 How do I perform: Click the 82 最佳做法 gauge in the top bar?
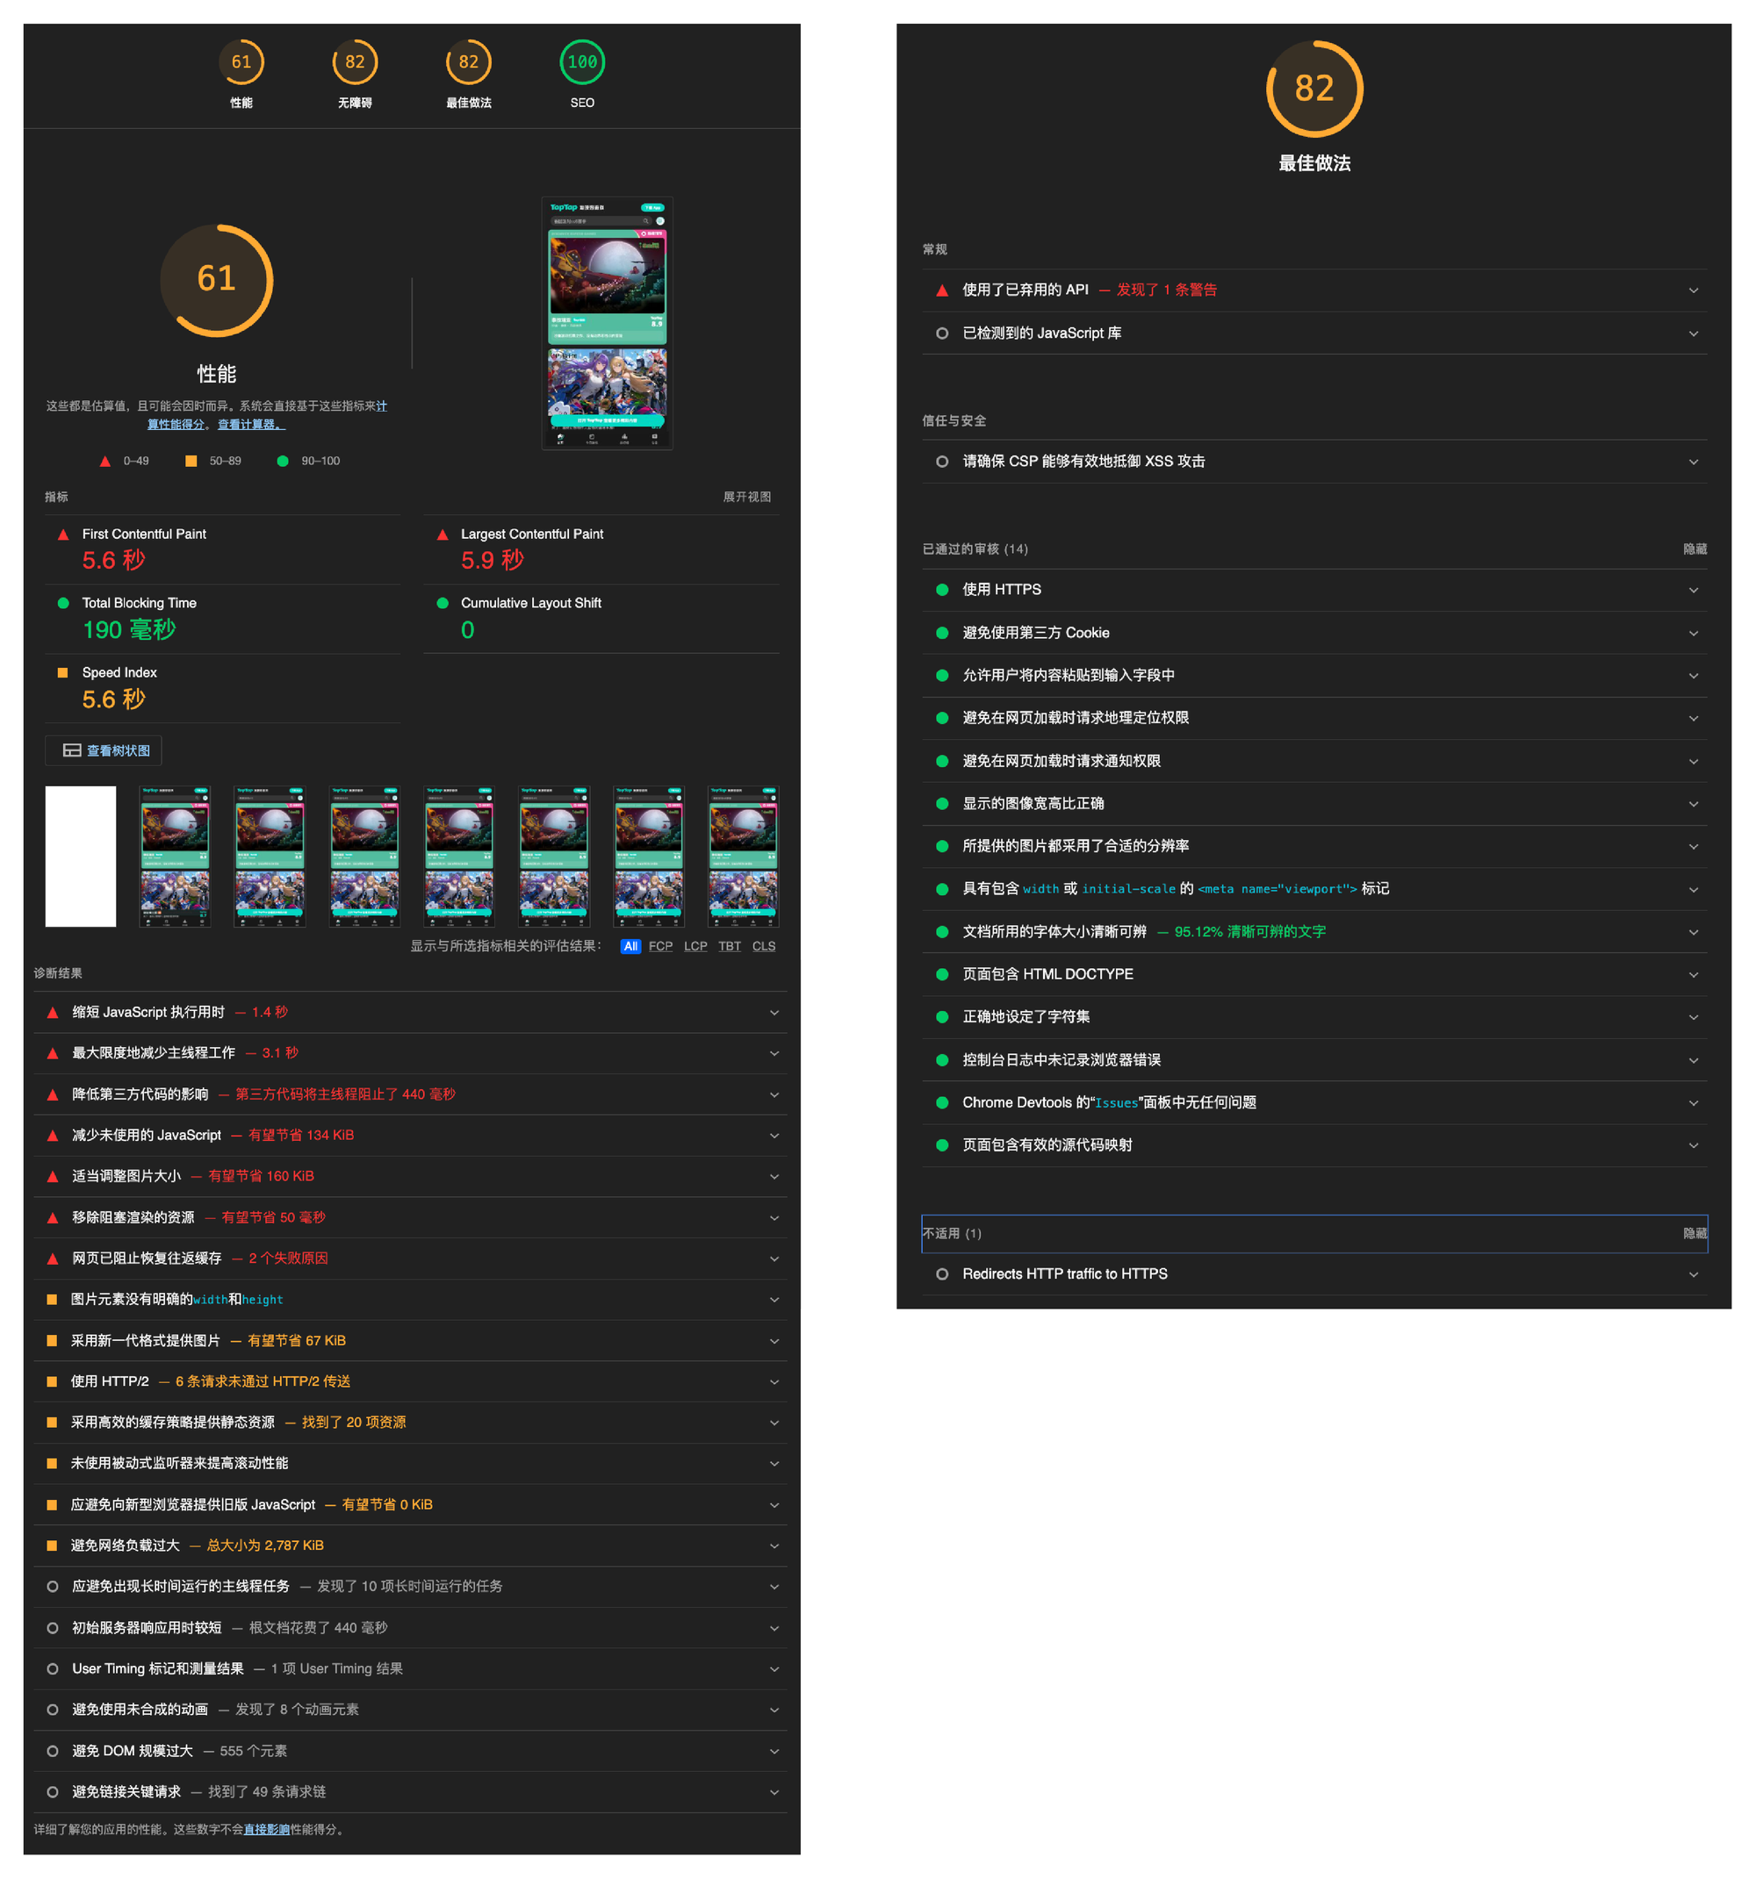click(468, 62)
